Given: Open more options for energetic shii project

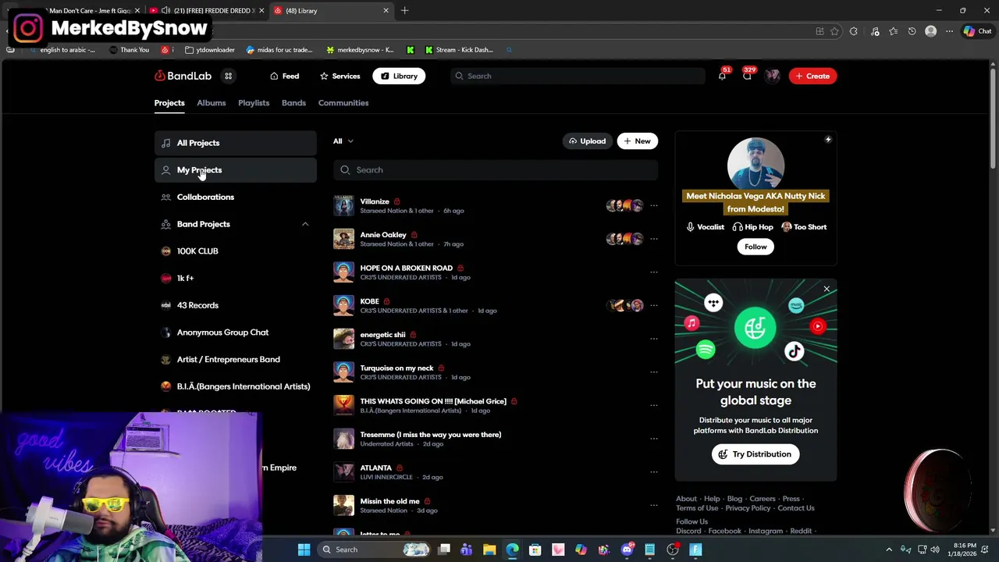Looking at the screenshot, I should (654, 339).
